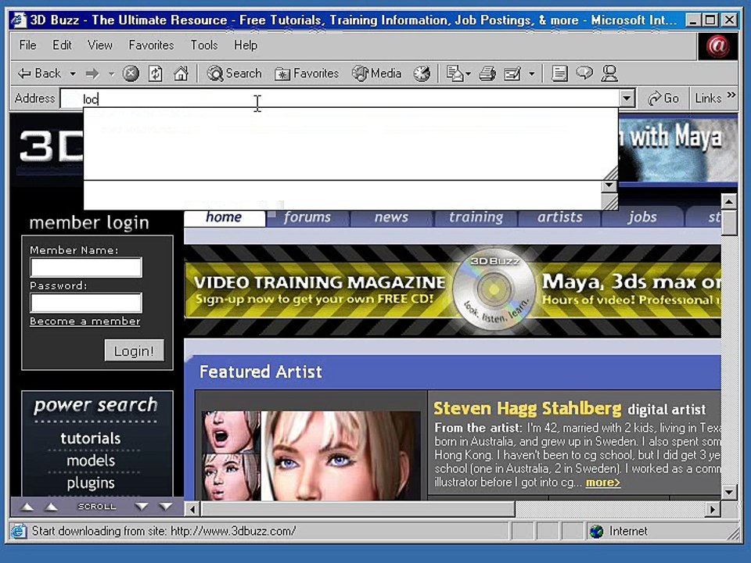Expand the Links toolbar chevron

point(731,95)
